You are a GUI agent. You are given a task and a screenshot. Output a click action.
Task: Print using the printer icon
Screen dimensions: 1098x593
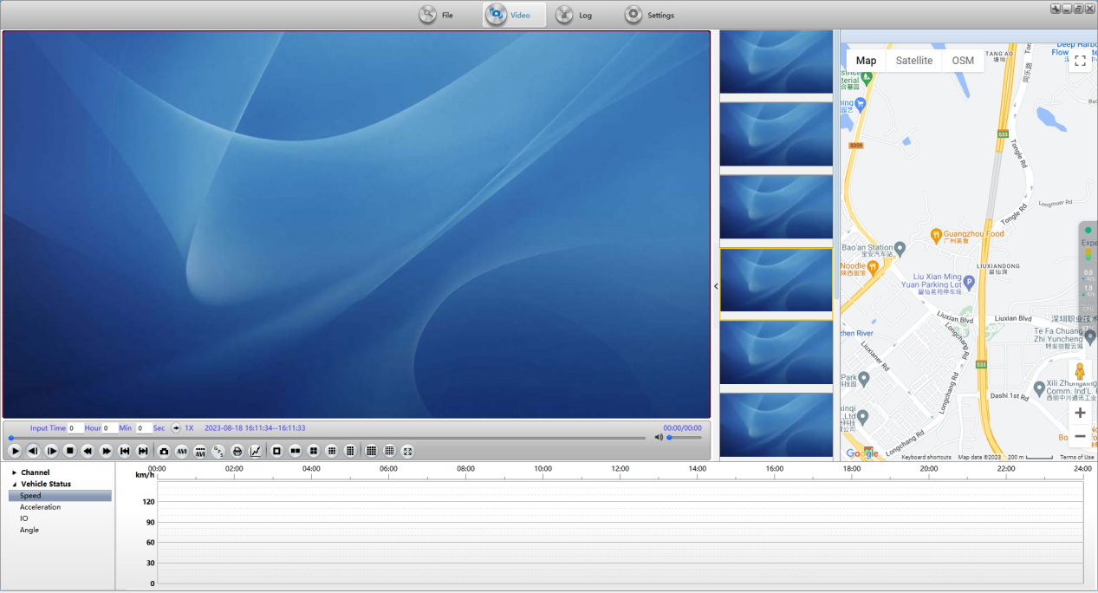coord(237,451)
